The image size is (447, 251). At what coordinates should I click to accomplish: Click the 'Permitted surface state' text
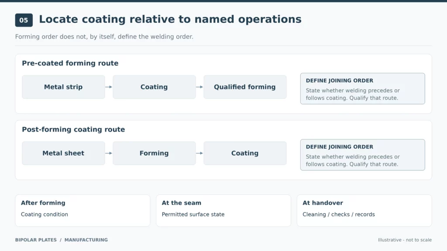pyautogui.click(x=193, y=214)
